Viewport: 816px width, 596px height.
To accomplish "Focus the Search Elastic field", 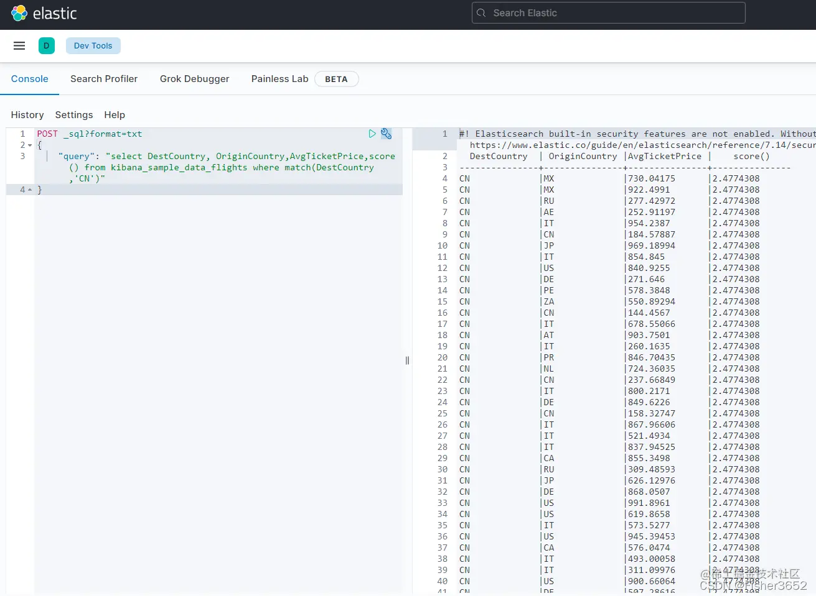I will [x=609, y=13].
